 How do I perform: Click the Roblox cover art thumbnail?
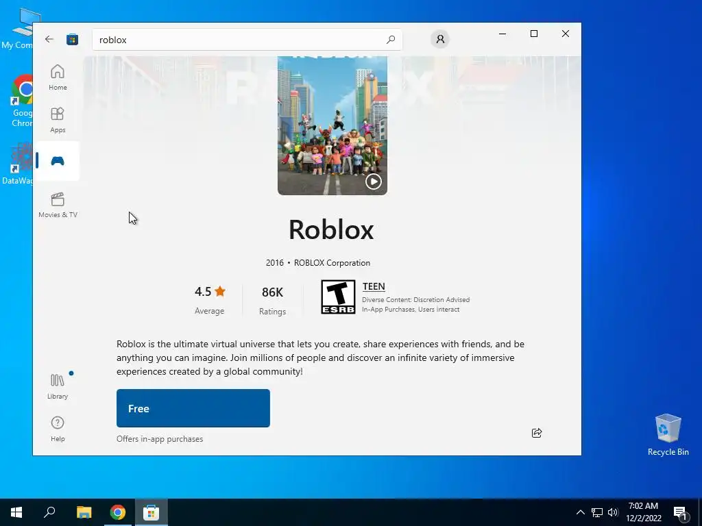pos(332,125)
